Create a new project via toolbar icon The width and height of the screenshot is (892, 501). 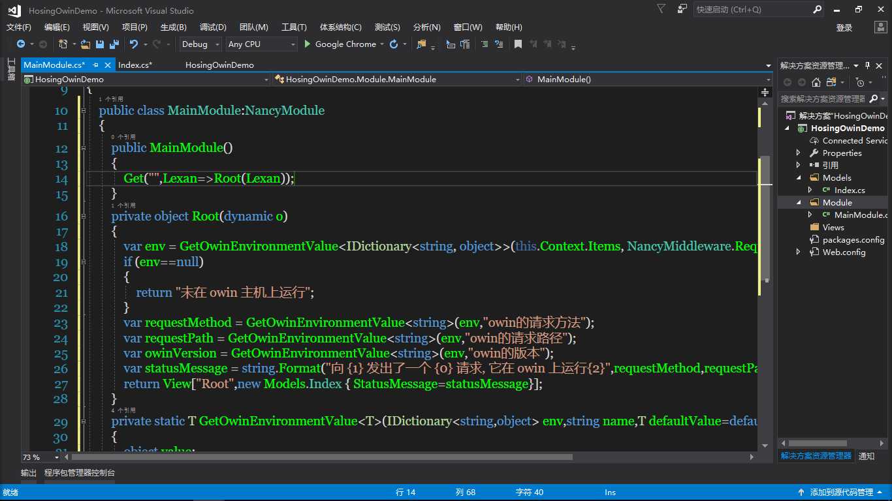(63, 44)
